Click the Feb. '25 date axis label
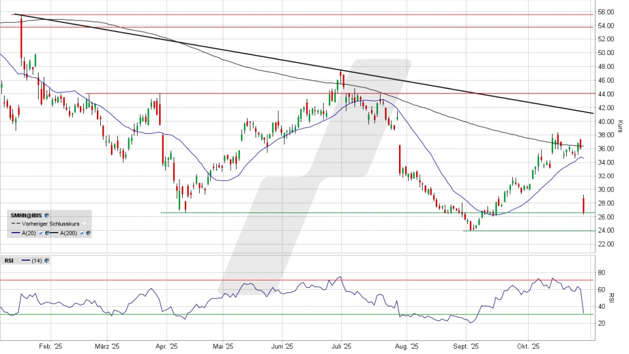The width and height of the screenshot is (629, 354). [51, 346]
